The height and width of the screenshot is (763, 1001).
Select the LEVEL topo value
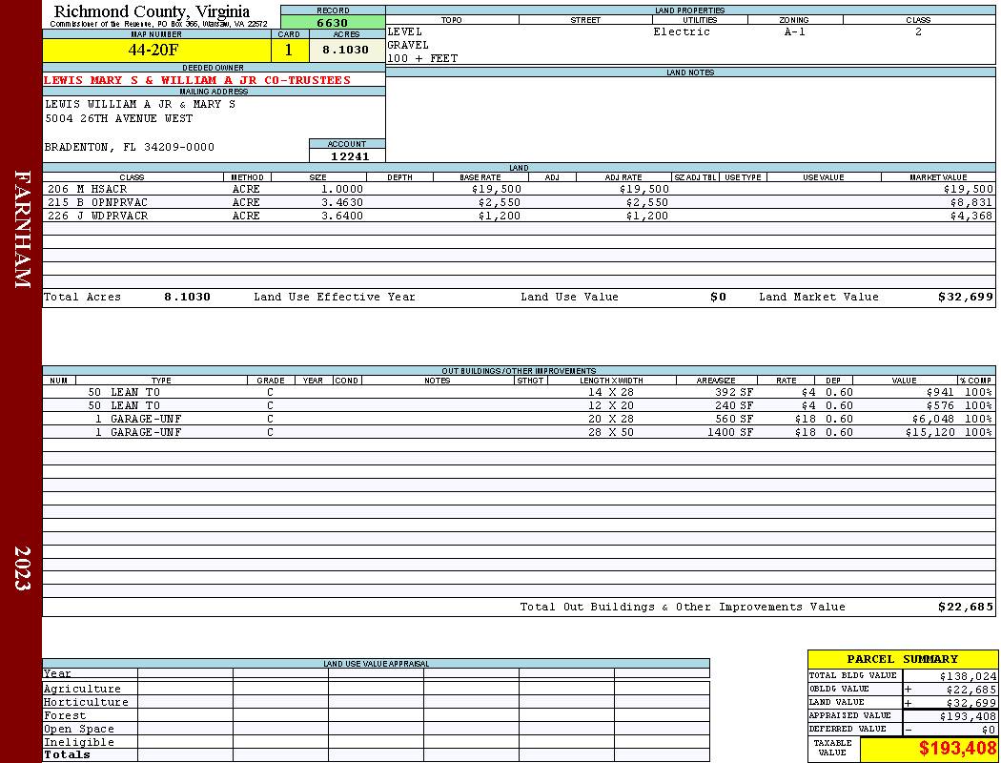click(x=405, y=31)
